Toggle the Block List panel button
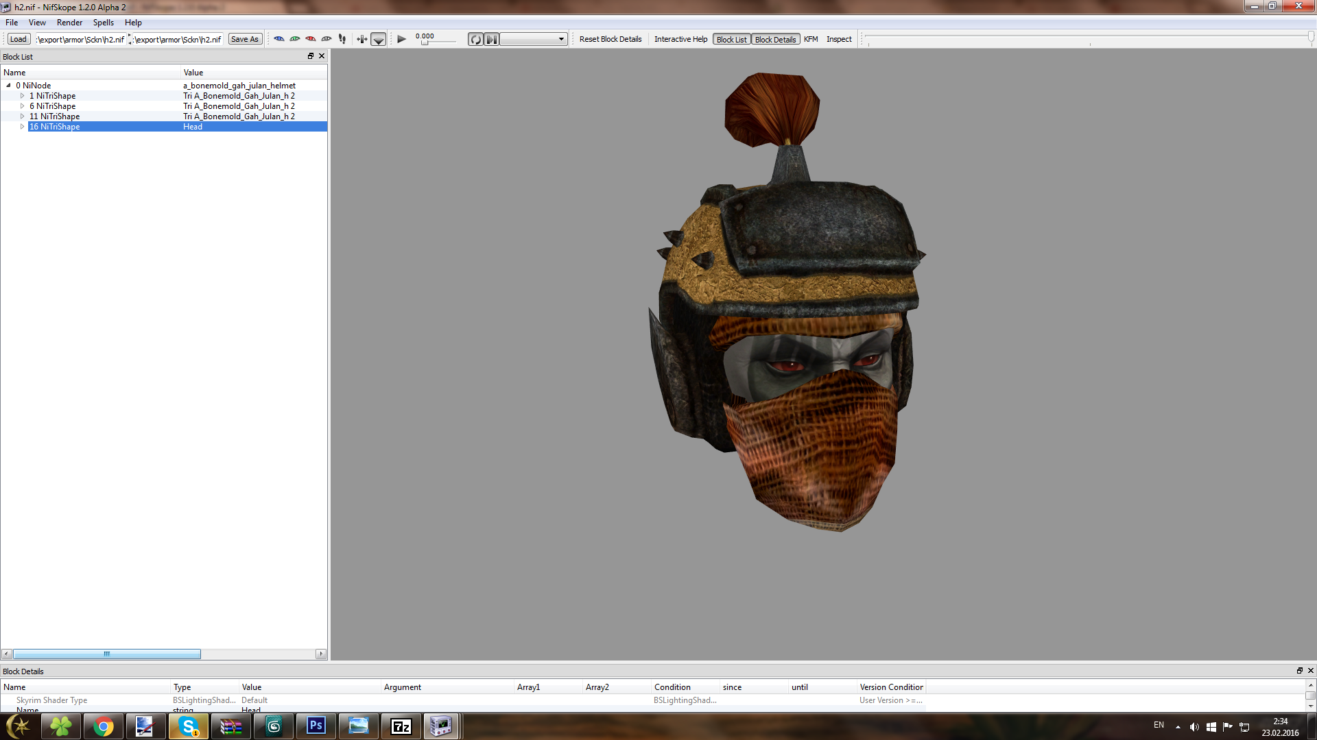This screenshot has height=740, width=1317. click(x=731, y=39)
